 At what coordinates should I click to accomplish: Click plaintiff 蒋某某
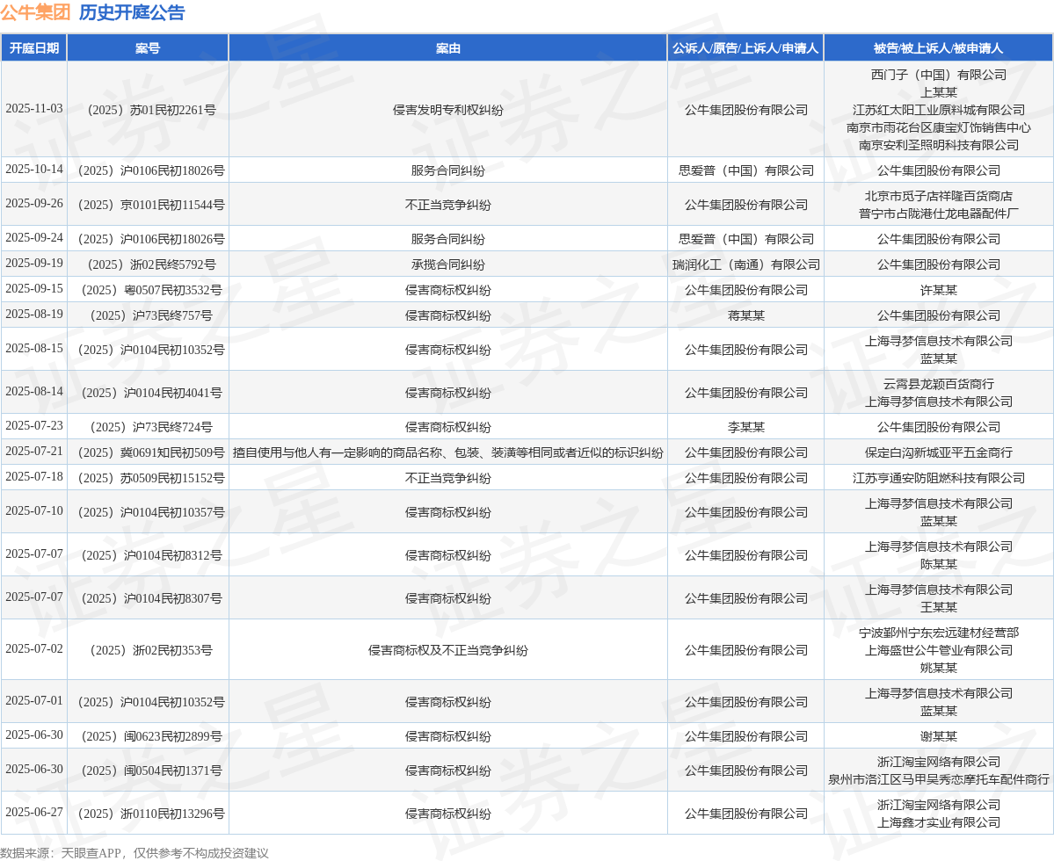point(745,315)
